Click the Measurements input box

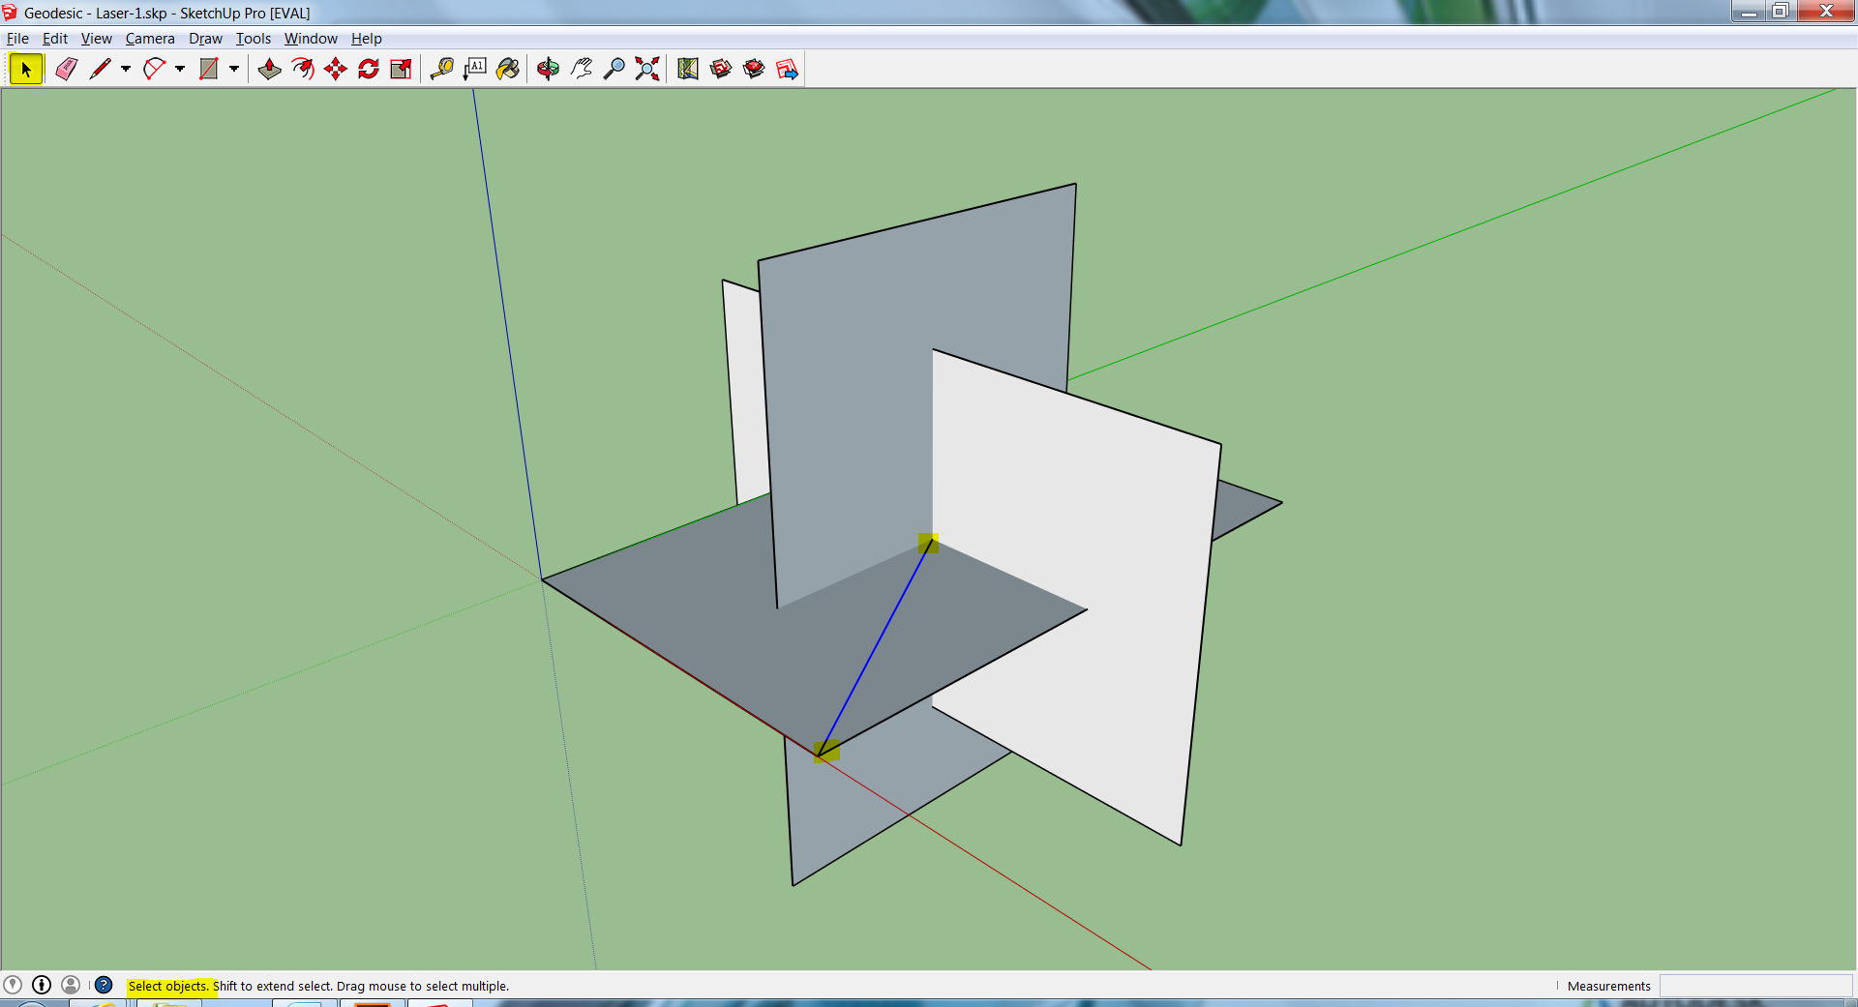pos(1755,986)
